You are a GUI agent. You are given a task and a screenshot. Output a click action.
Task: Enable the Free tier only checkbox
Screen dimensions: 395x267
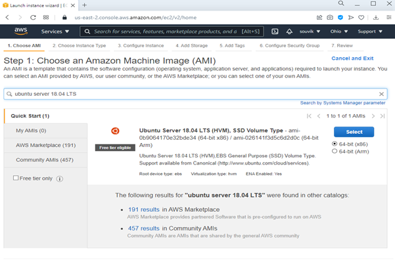[x=16, y=178]
